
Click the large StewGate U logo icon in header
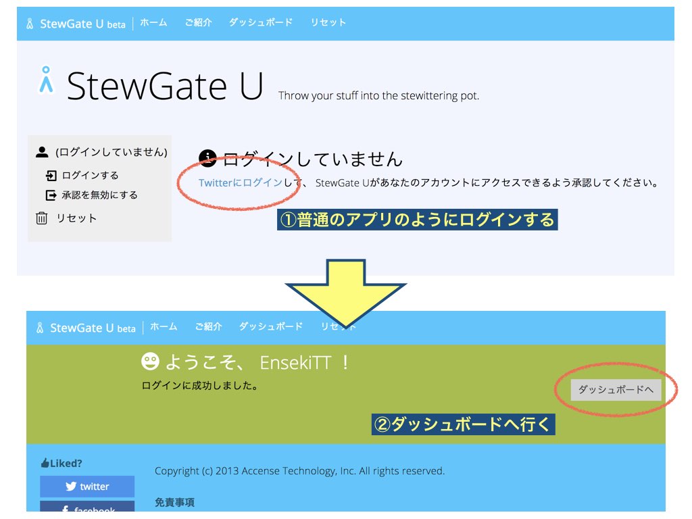47,80
